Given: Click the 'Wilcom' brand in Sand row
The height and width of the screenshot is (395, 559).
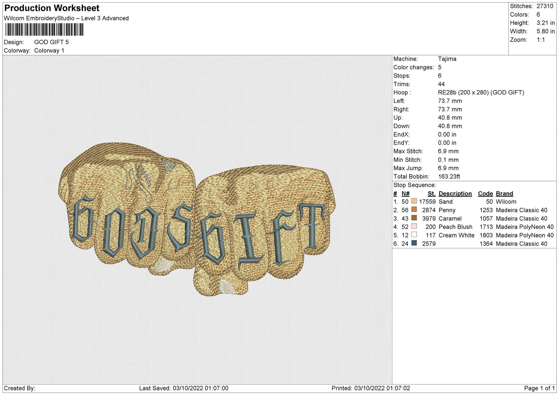Looking at the screenshot, I should coord(506,202).
